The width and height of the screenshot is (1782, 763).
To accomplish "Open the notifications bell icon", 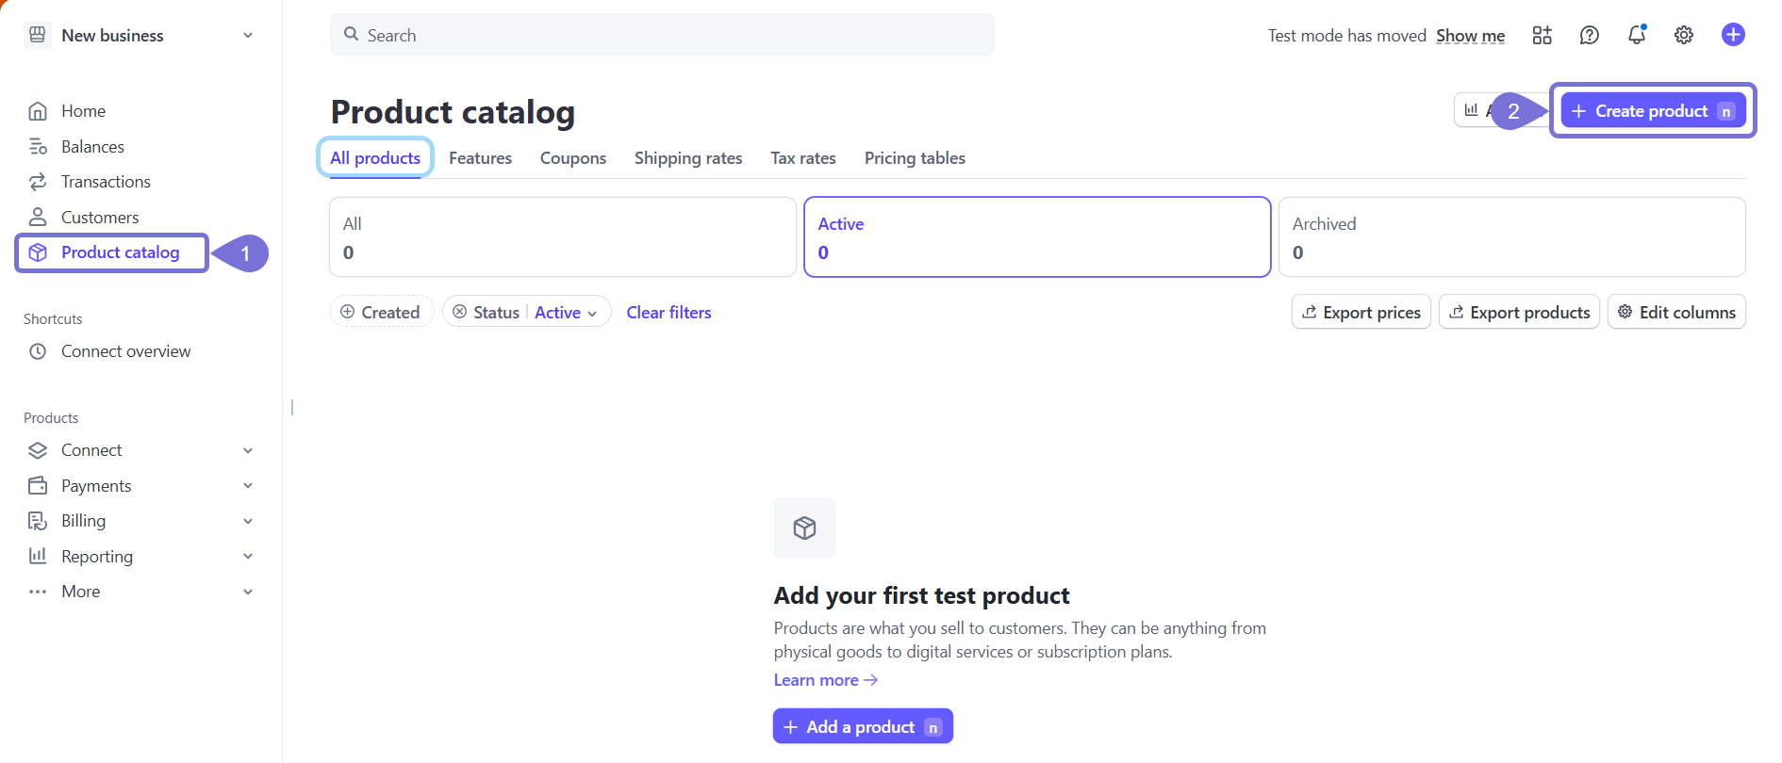I will (1636, 35).
